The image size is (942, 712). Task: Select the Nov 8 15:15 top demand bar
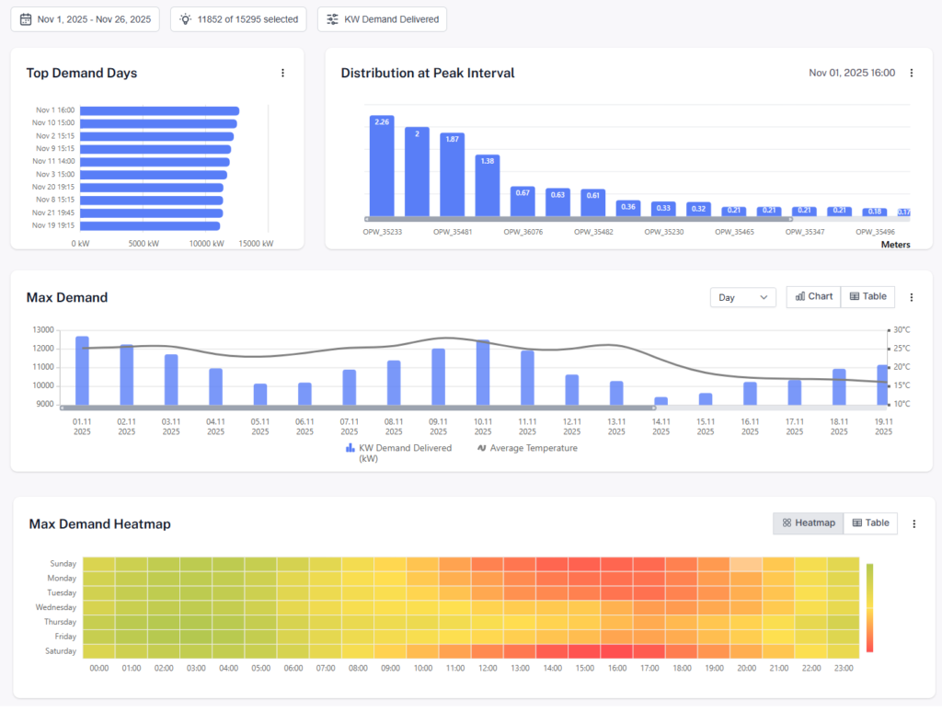click(152, 201)
